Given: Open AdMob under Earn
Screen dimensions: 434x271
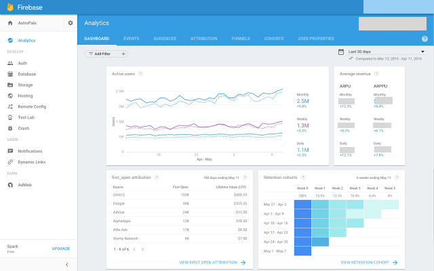Looking at the screenshot, I should (25, 184).
